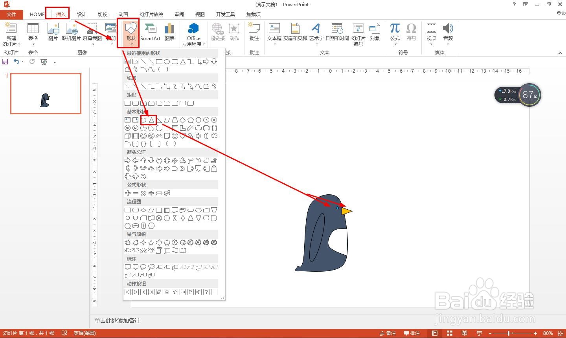Insert an 对象 object

375,32
